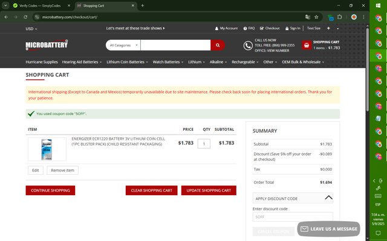387x241 pixels.
Task: Expand the OEM Bulk & Wholesale menu
Action: coord(303,62)
